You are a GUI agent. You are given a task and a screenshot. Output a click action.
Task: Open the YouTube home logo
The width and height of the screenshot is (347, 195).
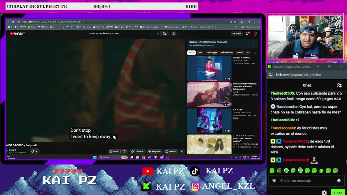(16, 34)
